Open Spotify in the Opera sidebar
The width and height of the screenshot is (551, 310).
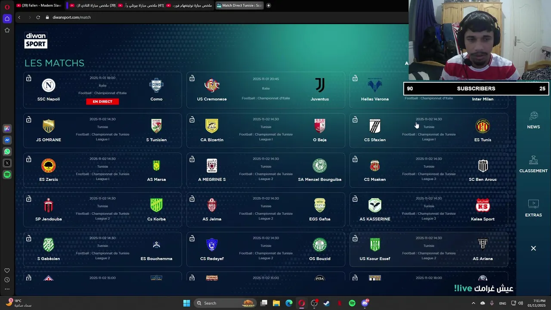(x=7, y=175)
